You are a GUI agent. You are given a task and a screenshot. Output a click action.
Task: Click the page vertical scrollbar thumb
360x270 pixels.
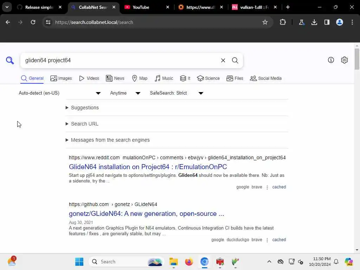(x=356, y=59)
